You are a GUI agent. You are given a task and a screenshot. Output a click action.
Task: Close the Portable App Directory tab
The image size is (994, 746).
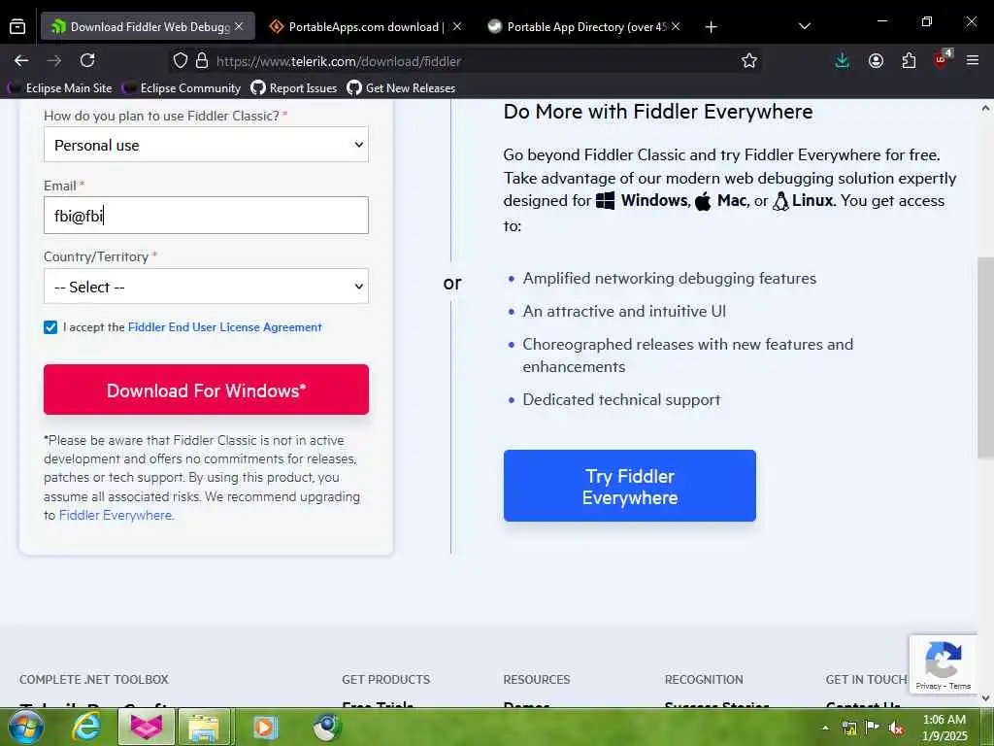(x=676, y=26)
